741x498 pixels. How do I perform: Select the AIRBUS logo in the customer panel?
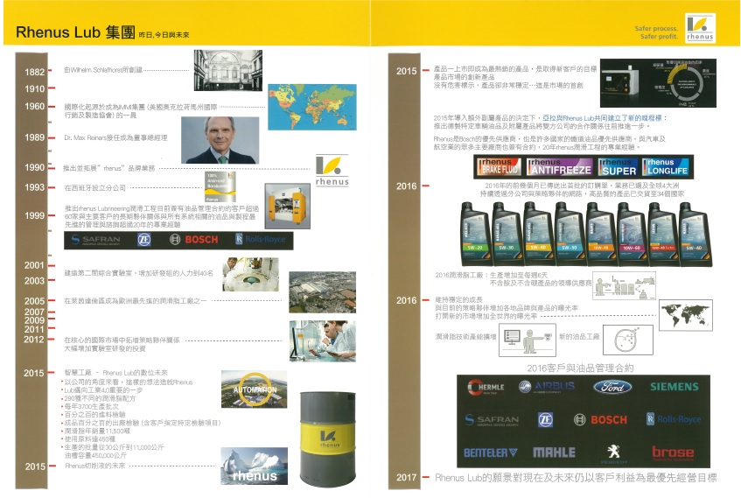pos(547,387)
